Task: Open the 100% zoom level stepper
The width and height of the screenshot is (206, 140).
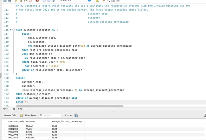Action: tap(14, 109)
